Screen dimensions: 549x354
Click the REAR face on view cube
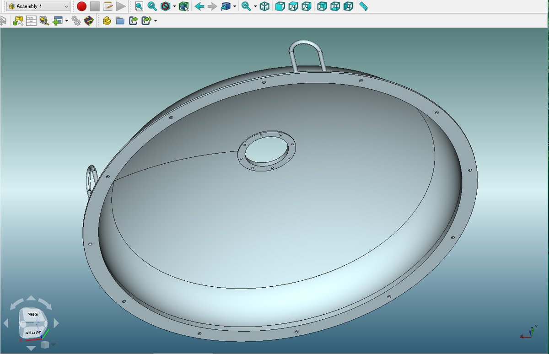pos(33,315)
